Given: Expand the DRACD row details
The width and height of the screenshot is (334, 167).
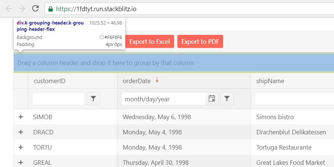Looking at the screenshot, I should [x=21, y=132].
